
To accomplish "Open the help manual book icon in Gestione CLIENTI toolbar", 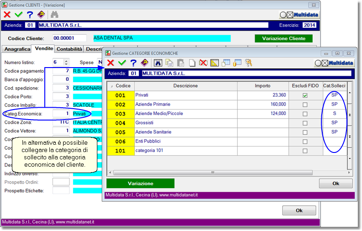I will pyautogui.click(x=41, y=15).
